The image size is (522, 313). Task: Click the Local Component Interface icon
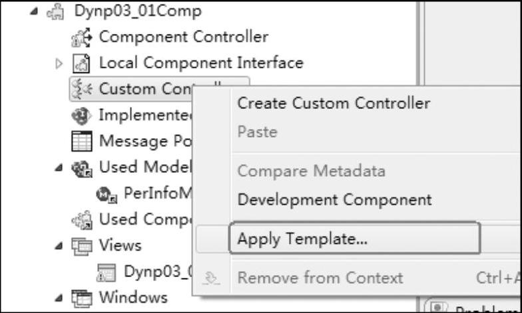pos(81,63)
